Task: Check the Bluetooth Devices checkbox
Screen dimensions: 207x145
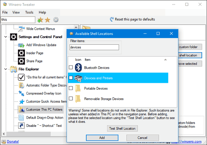Action: (71, 67)
